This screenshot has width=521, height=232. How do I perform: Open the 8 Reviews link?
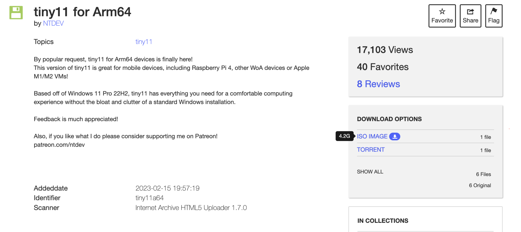tap(378, 84)
